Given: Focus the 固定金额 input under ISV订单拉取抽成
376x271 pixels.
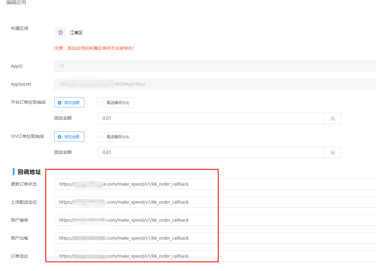Looking at the screenshot, I should pyautogui.click(x=211, y=152).
